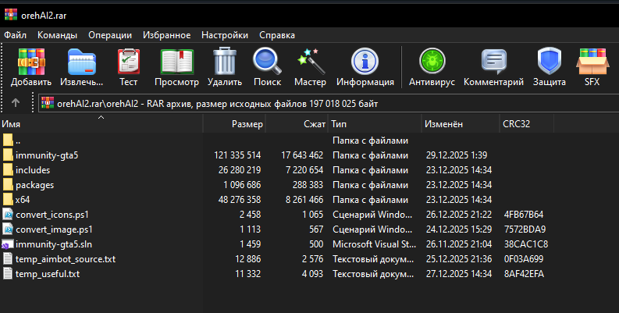This screenshot has width=619, height=313.
Task: Go up one folder level arrow
Action: tap(16, 103)
